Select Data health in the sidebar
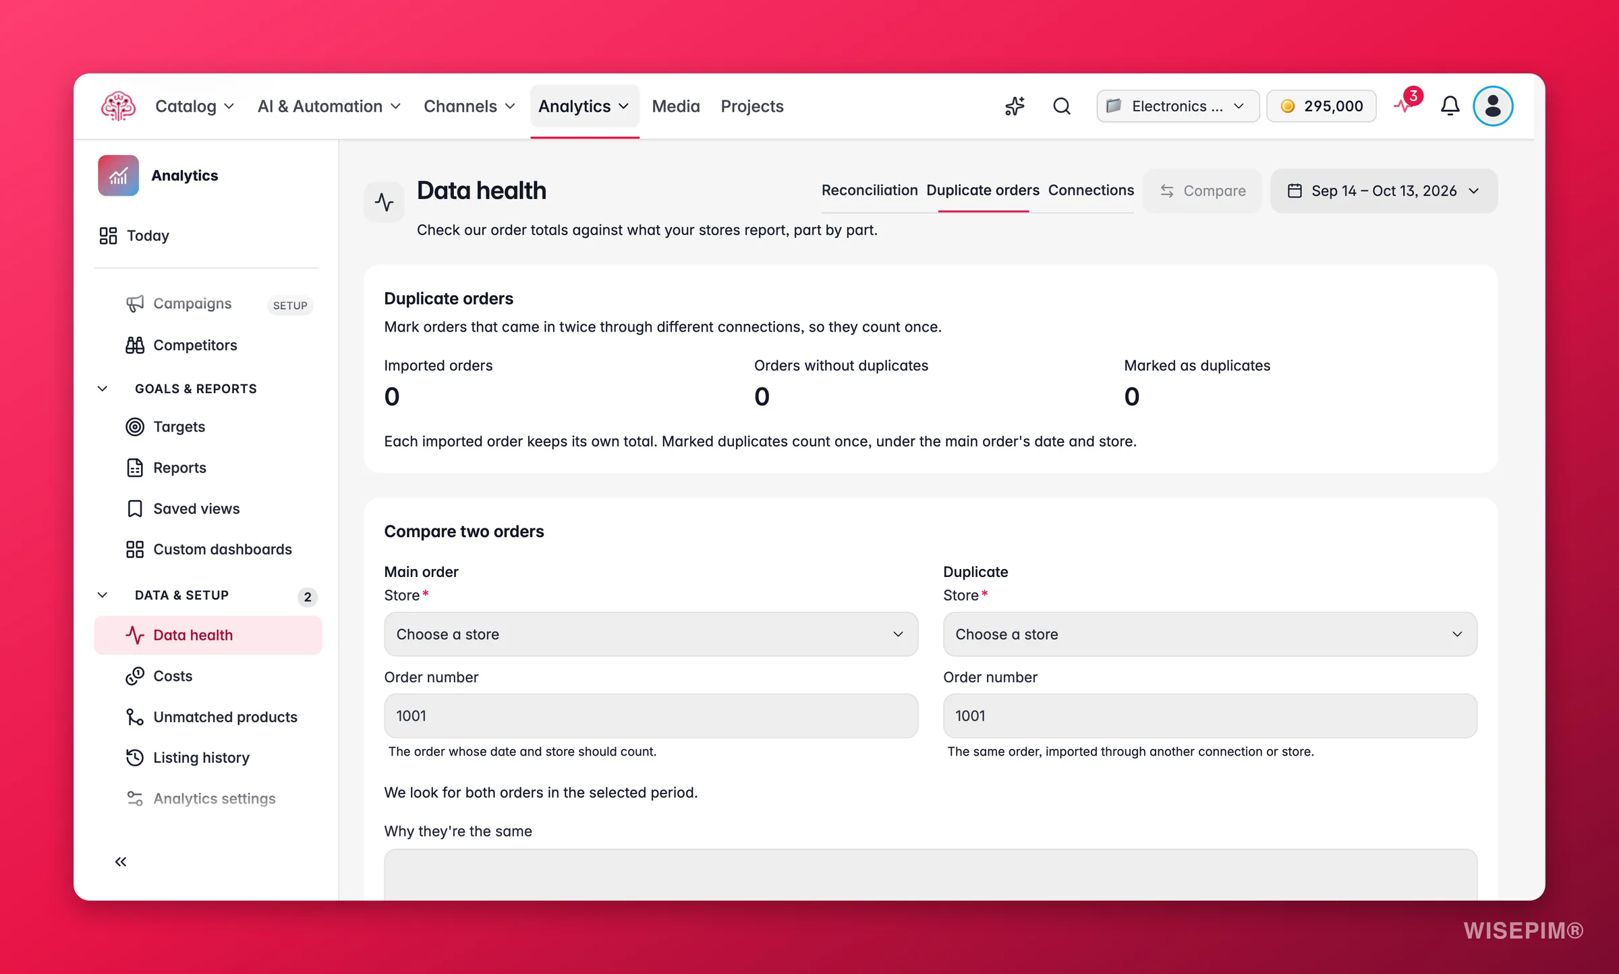The height and width of the screenshot is (974, 1619). [x=208, y=635]
